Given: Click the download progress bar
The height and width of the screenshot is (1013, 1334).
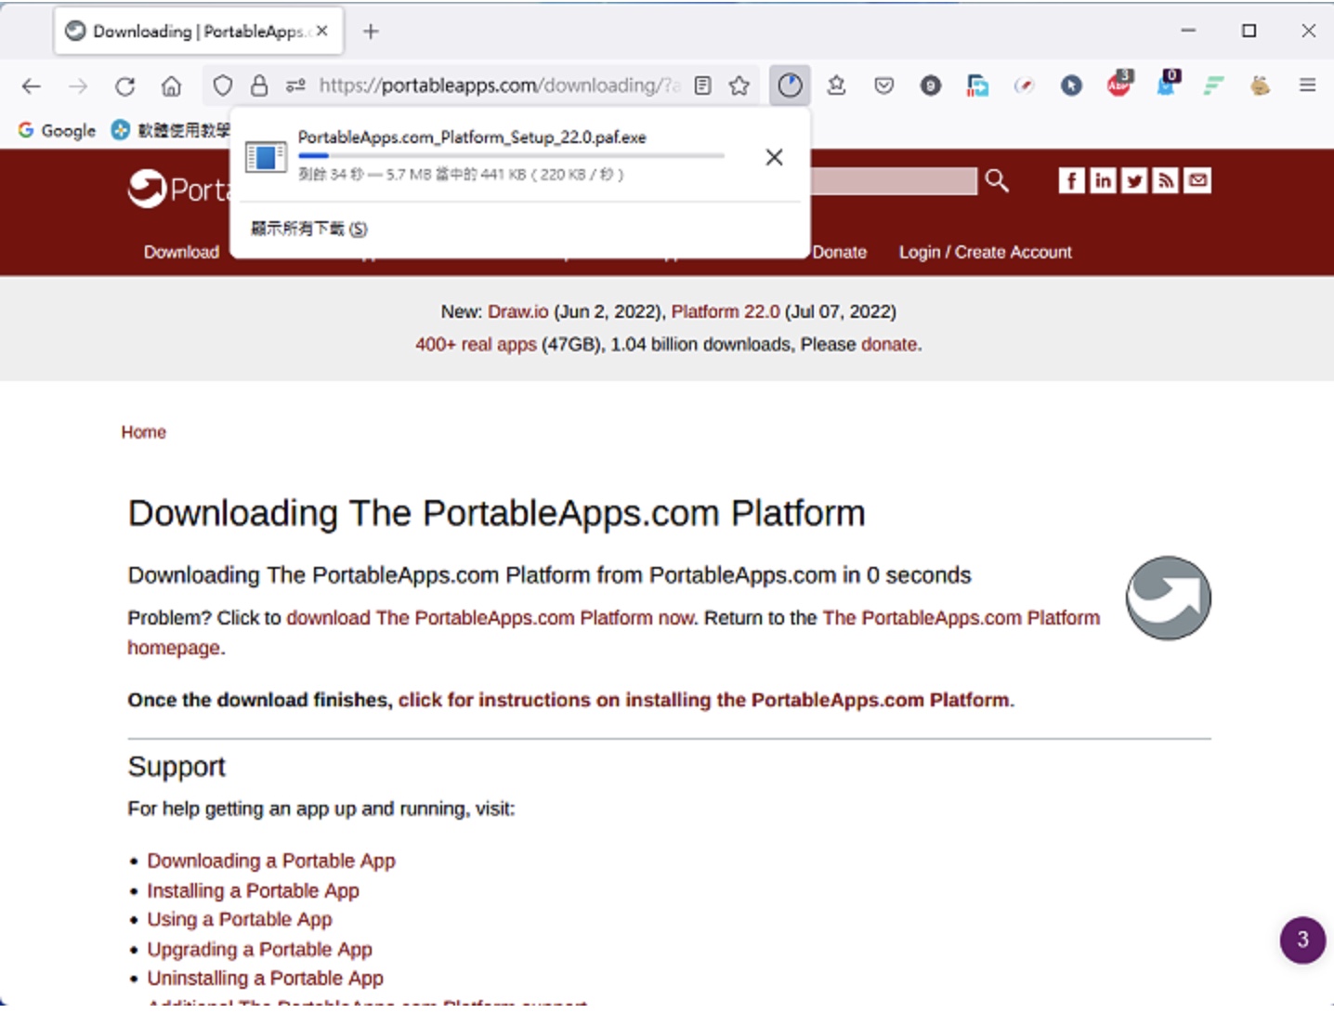Looking at the screenshot, I should point(511,155).
